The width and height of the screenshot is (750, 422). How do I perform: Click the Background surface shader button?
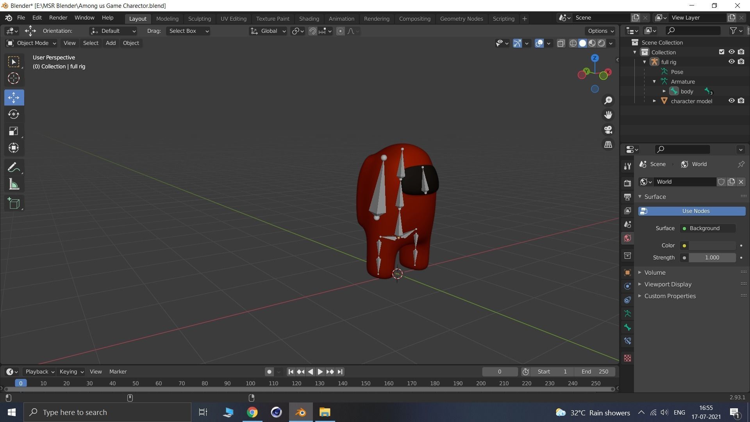point(708,228)
